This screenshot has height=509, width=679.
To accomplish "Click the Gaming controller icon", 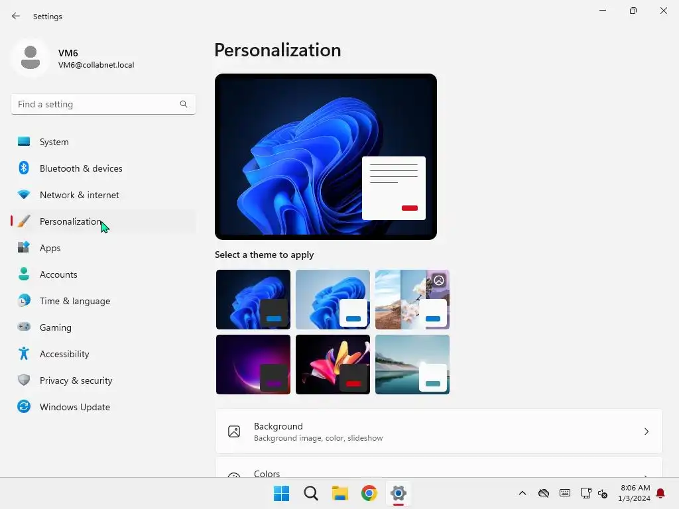I will tap(24, 327).
